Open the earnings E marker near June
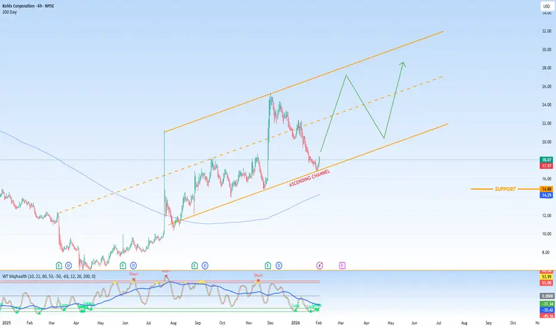Viewport: 556px width, 328px height. coord(123,265)
